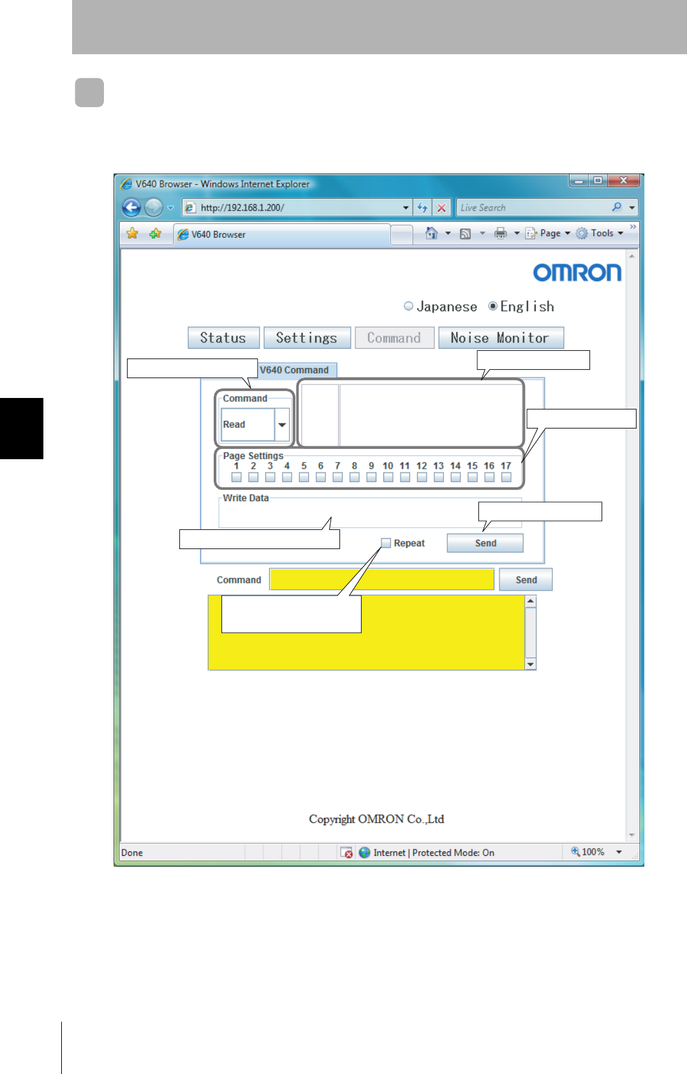Open a new blank browser tab

click(x=401, y=235)
